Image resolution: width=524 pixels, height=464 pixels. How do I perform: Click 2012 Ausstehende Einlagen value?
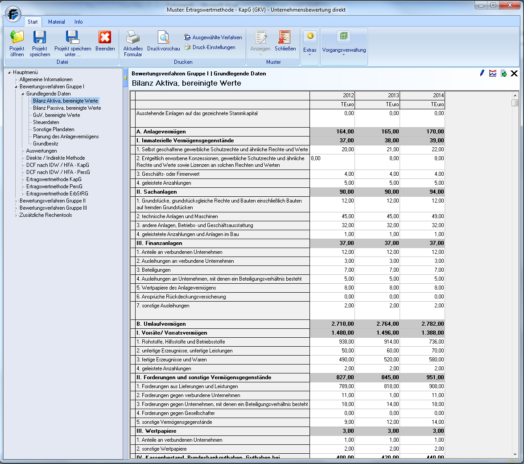pyautogui.click(x=332, y=118)
